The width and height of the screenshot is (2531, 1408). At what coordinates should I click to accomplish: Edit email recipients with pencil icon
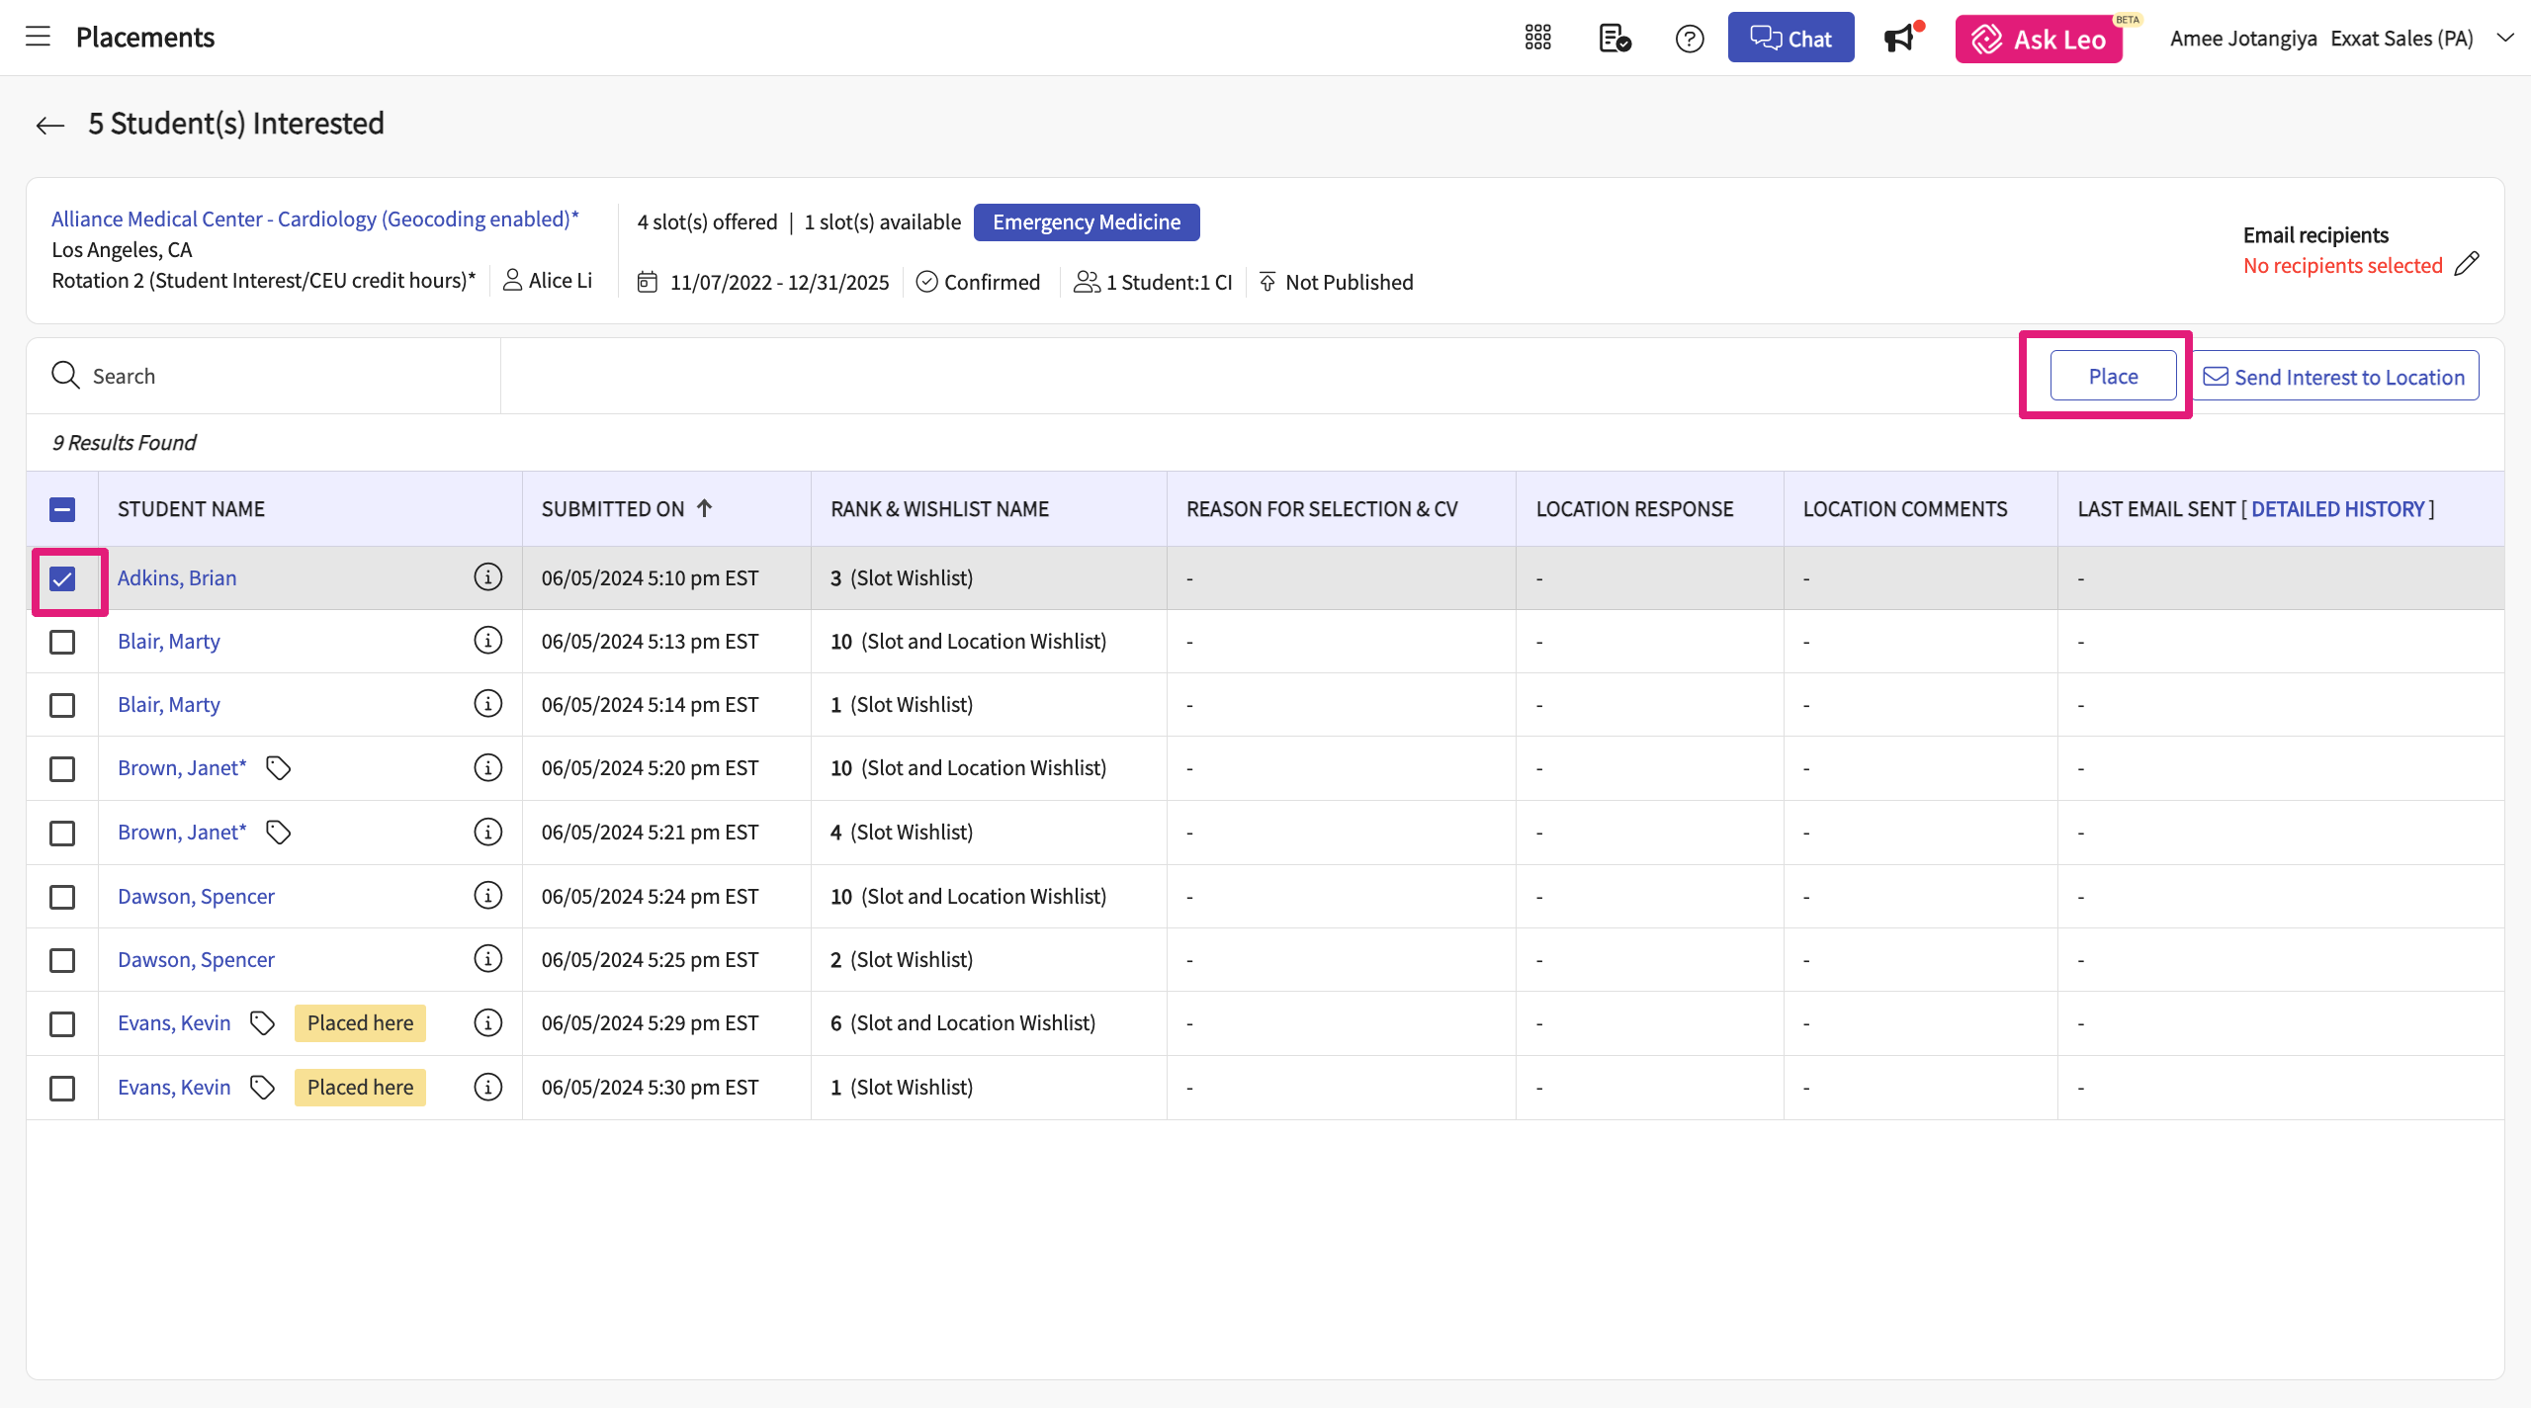coord(2467,264)
